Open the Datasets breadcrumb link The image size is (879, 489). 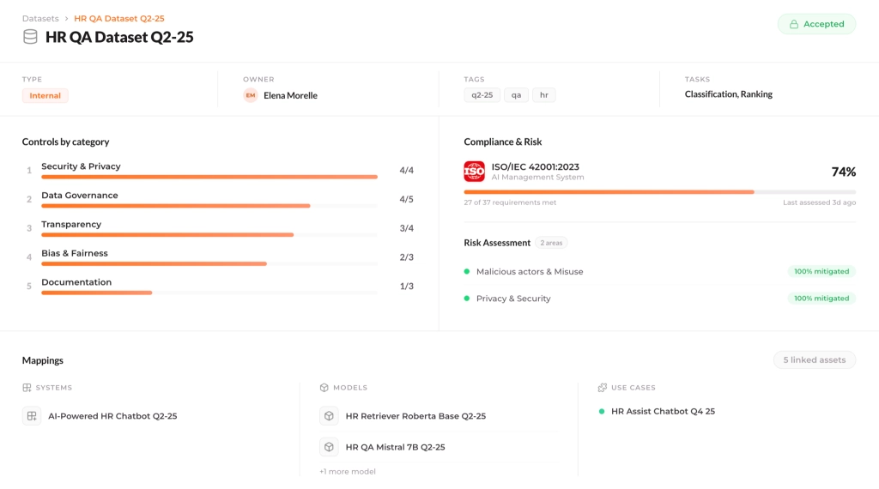point(40,18)
